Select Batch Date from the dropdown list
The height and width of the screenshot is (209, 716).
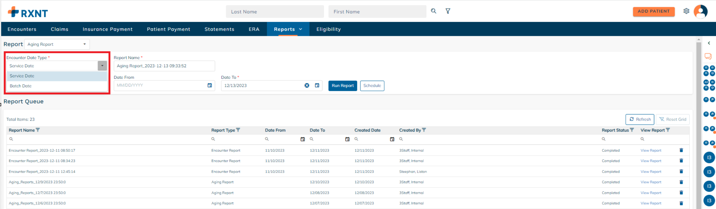pyautogui.click(x=21, y=86)
